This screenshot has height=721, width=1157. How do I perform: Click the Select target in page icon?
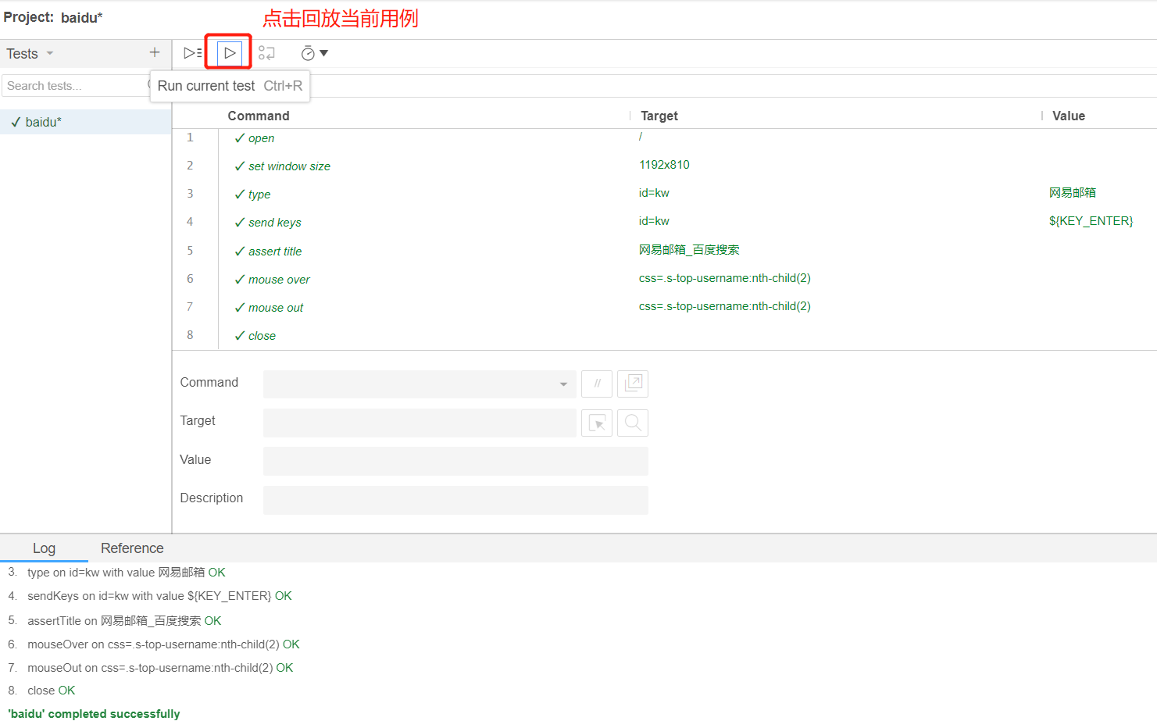596,423
